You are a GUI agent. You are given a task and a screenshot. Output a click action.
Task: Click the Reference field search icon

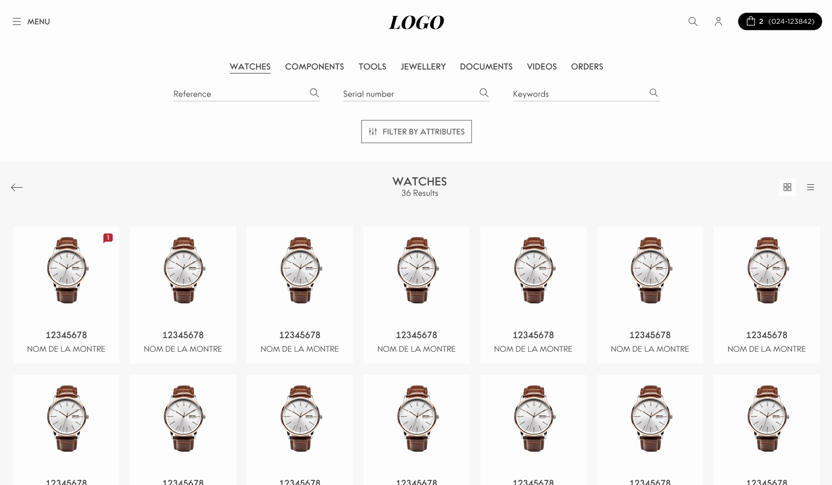(x=314, y=93)
